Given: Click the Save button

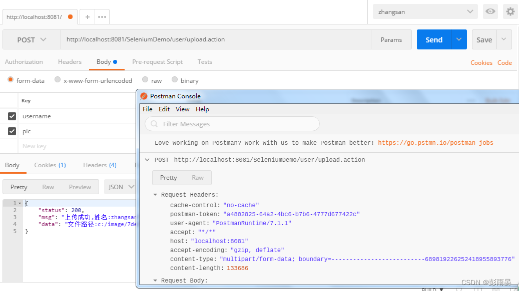Looking at the screenshot, I should tap(484, 39).
